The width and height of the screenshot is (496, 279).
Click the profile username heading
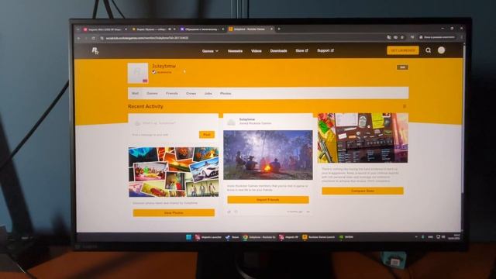(164, 66)
